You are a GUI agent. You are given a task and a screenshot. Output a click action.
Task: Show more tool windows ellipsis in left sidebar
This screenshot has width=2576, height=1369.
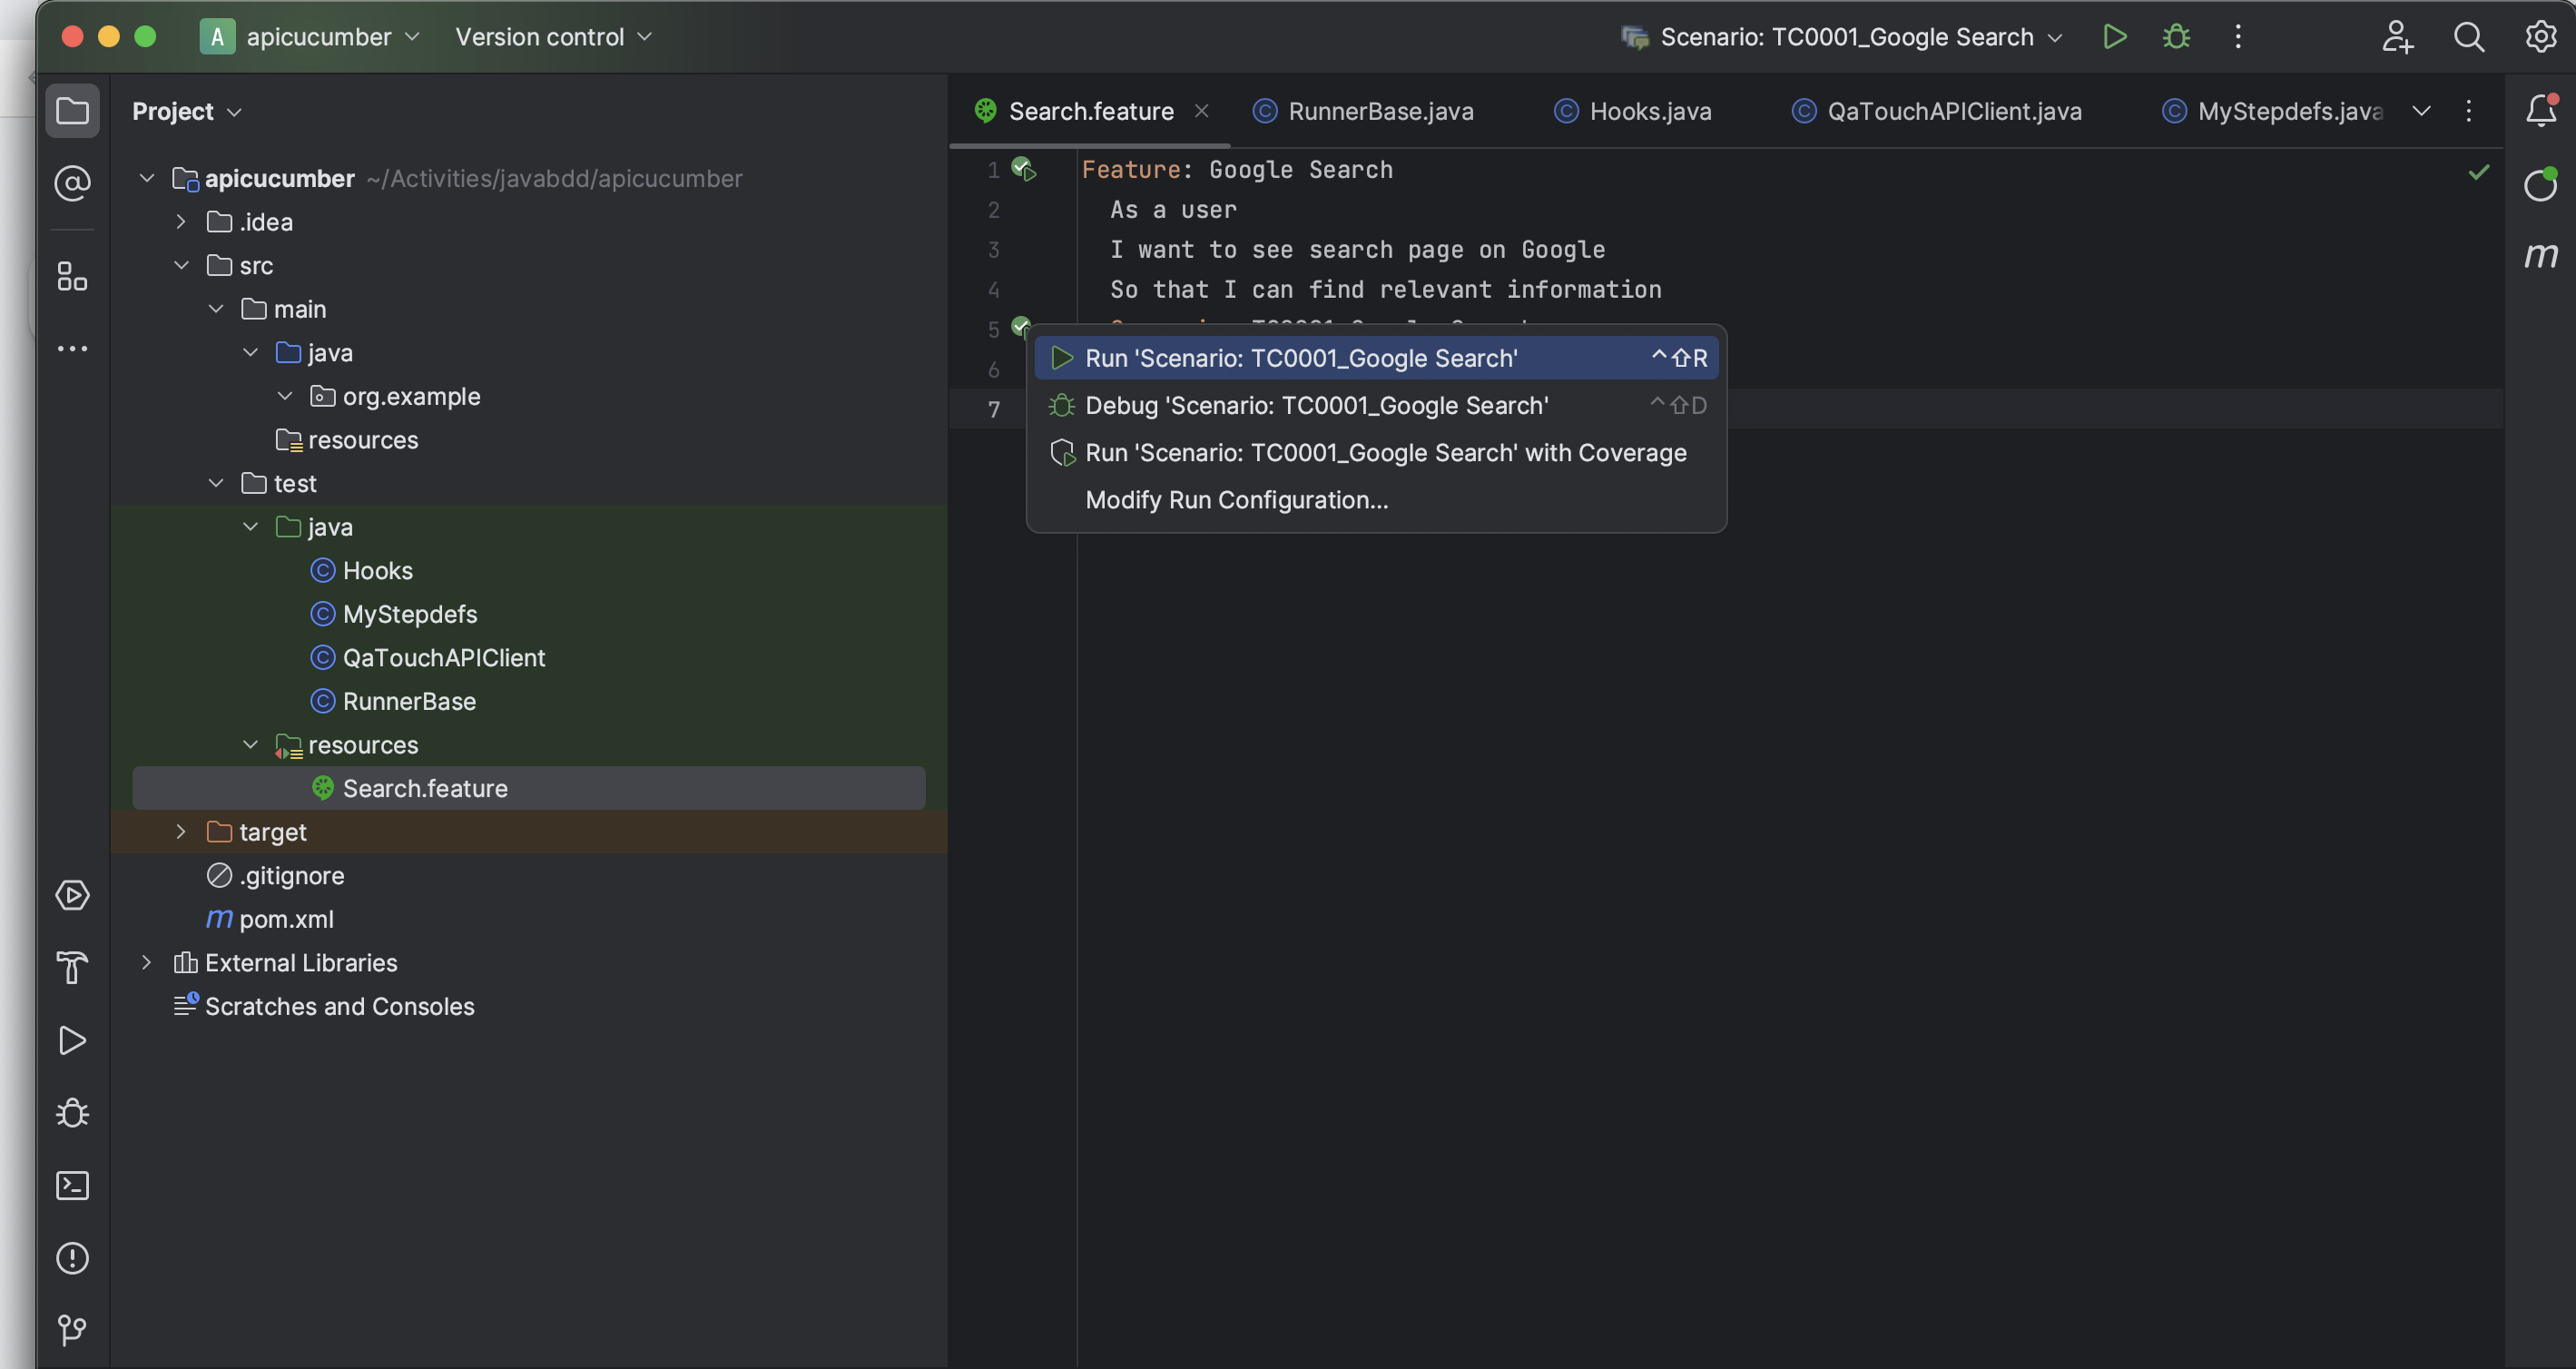click(x=72, y=349)
